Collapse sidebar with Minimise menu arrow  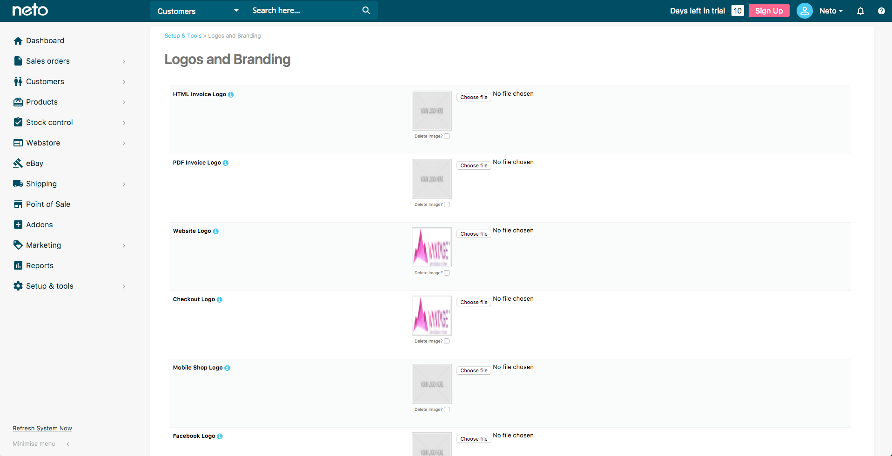pyautogui.click(x=68, y=444)
